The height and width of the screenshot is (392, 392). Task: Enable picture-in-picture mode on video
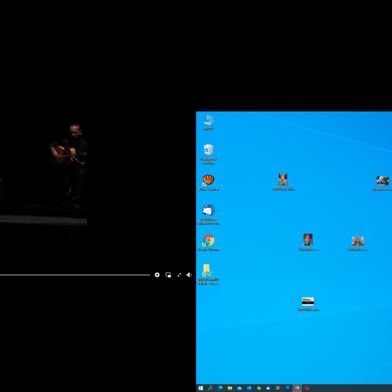coord(168,275)
